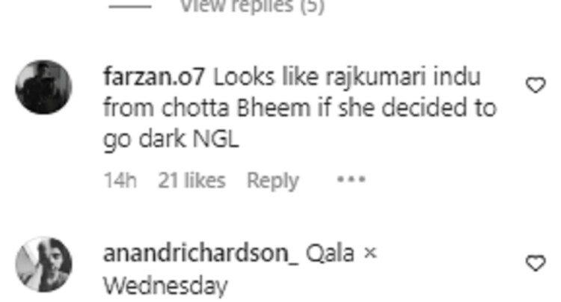The height and width of the screenshot is (302, 561).
Task: Visit the anandrichardson_ username link
Action: 200,253
